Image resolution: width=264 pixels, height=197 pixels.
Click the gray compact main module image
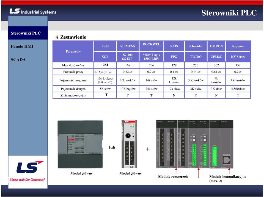click(x=80, y=144)
